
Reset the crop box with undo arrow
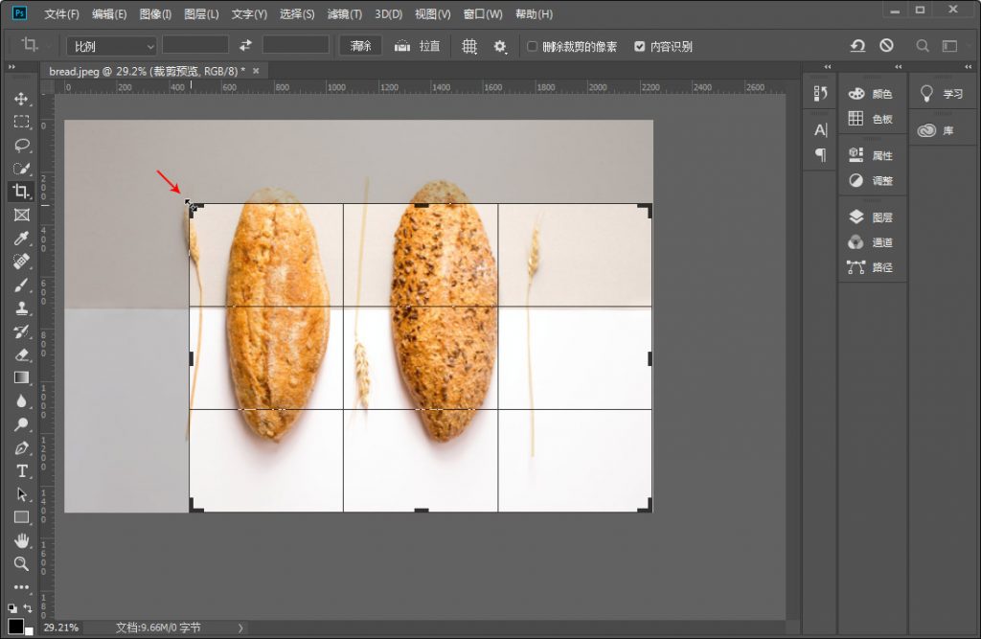click(857, 46)
